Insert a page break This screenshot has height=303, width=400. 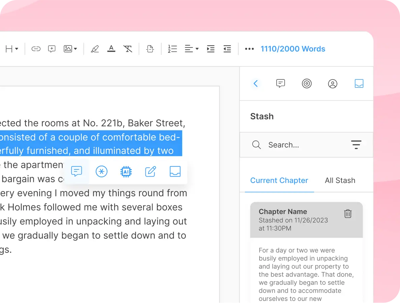[x=150, y=49]
